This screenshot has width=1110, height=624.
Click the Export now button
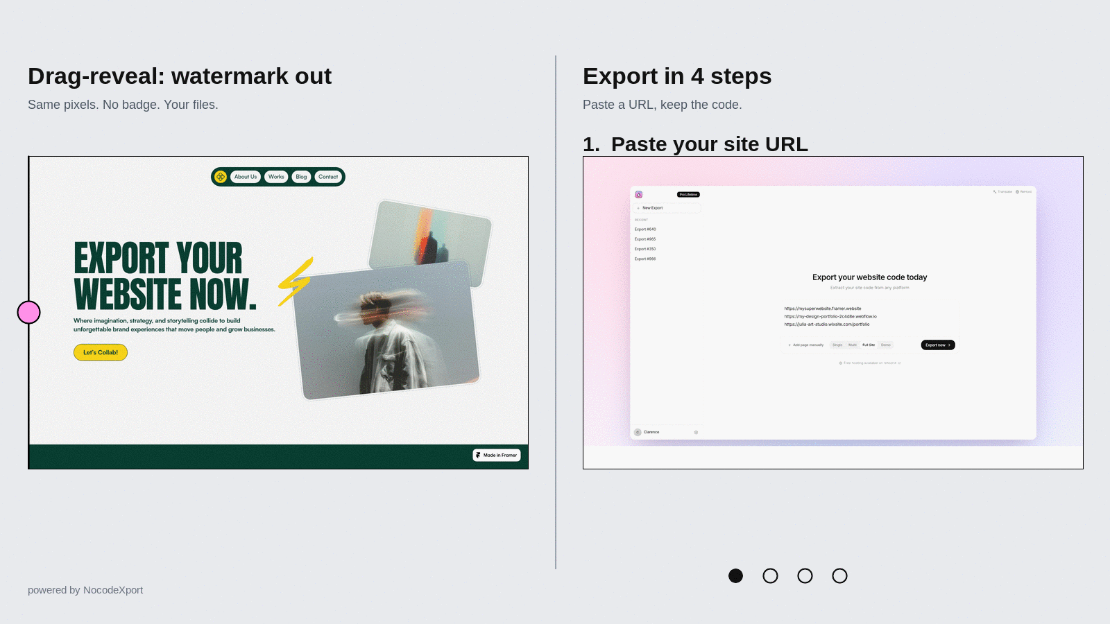[938, 345]
